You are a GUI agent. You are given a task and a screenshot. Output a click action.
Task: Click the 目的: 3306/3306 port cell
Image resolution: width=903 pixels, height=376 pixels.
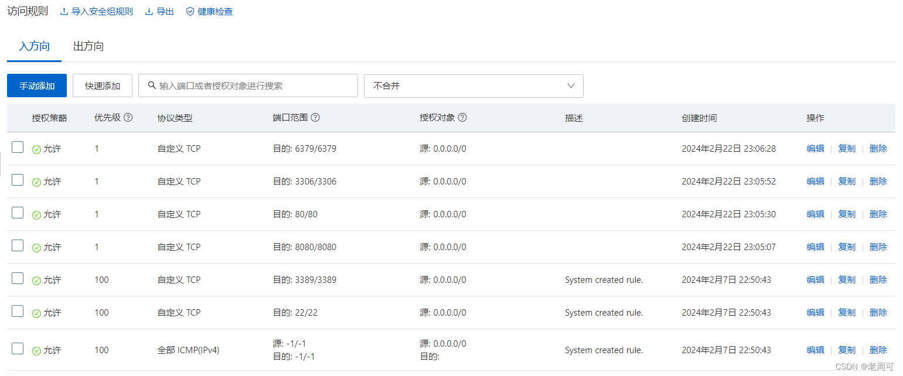click(305, 182)
